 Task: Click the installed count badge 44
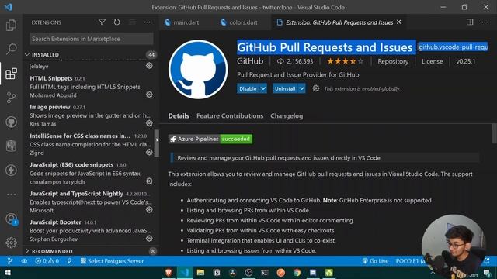tap(151, 55)
